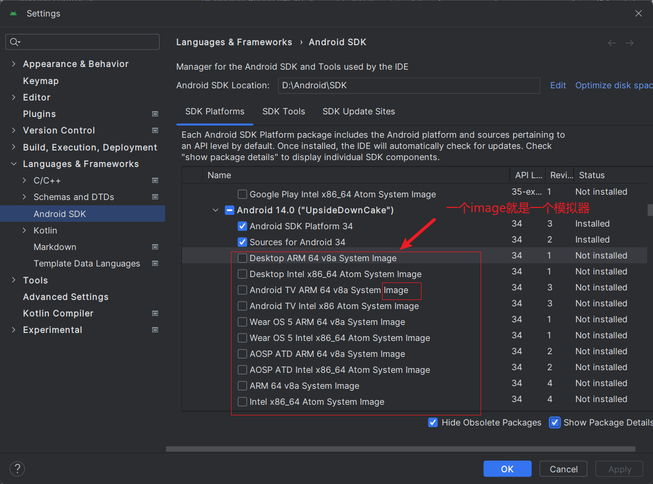
Task: Click the help question mark icon
Action: pos(18,469)
